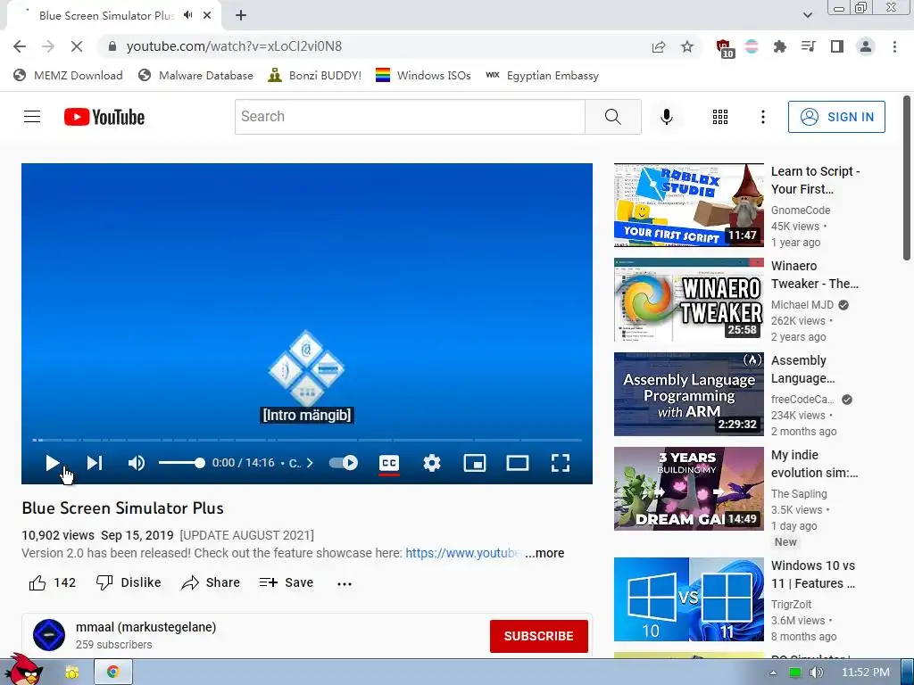Save the video to a playlist
The image size is (914, 685).
pyautogui.click(x=287, y=582)
